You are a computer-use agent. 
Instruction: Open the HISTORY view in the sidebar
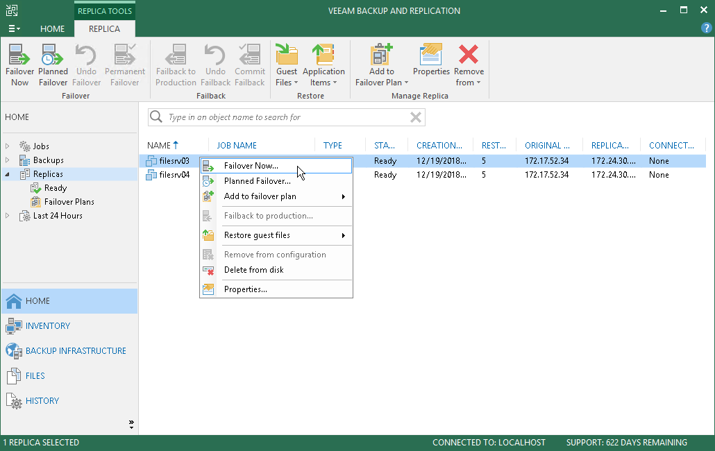click(x=69, y=401)
